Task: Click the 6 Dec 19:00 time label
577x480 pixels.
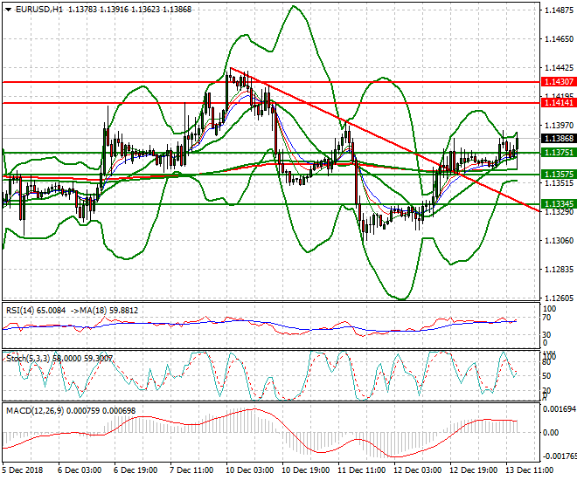Action: [x=137, y=470]
